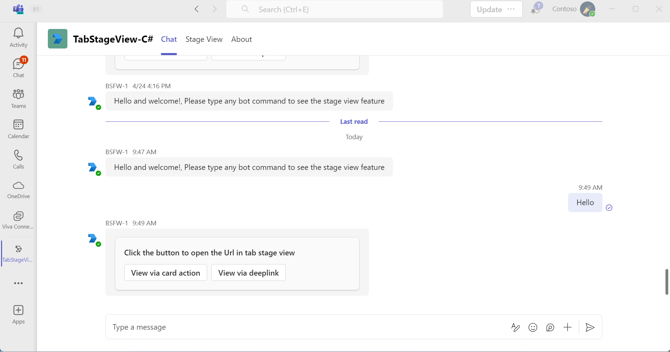Click the emoji picker icon
Viewport: 670px width, 352px height.
533,327
